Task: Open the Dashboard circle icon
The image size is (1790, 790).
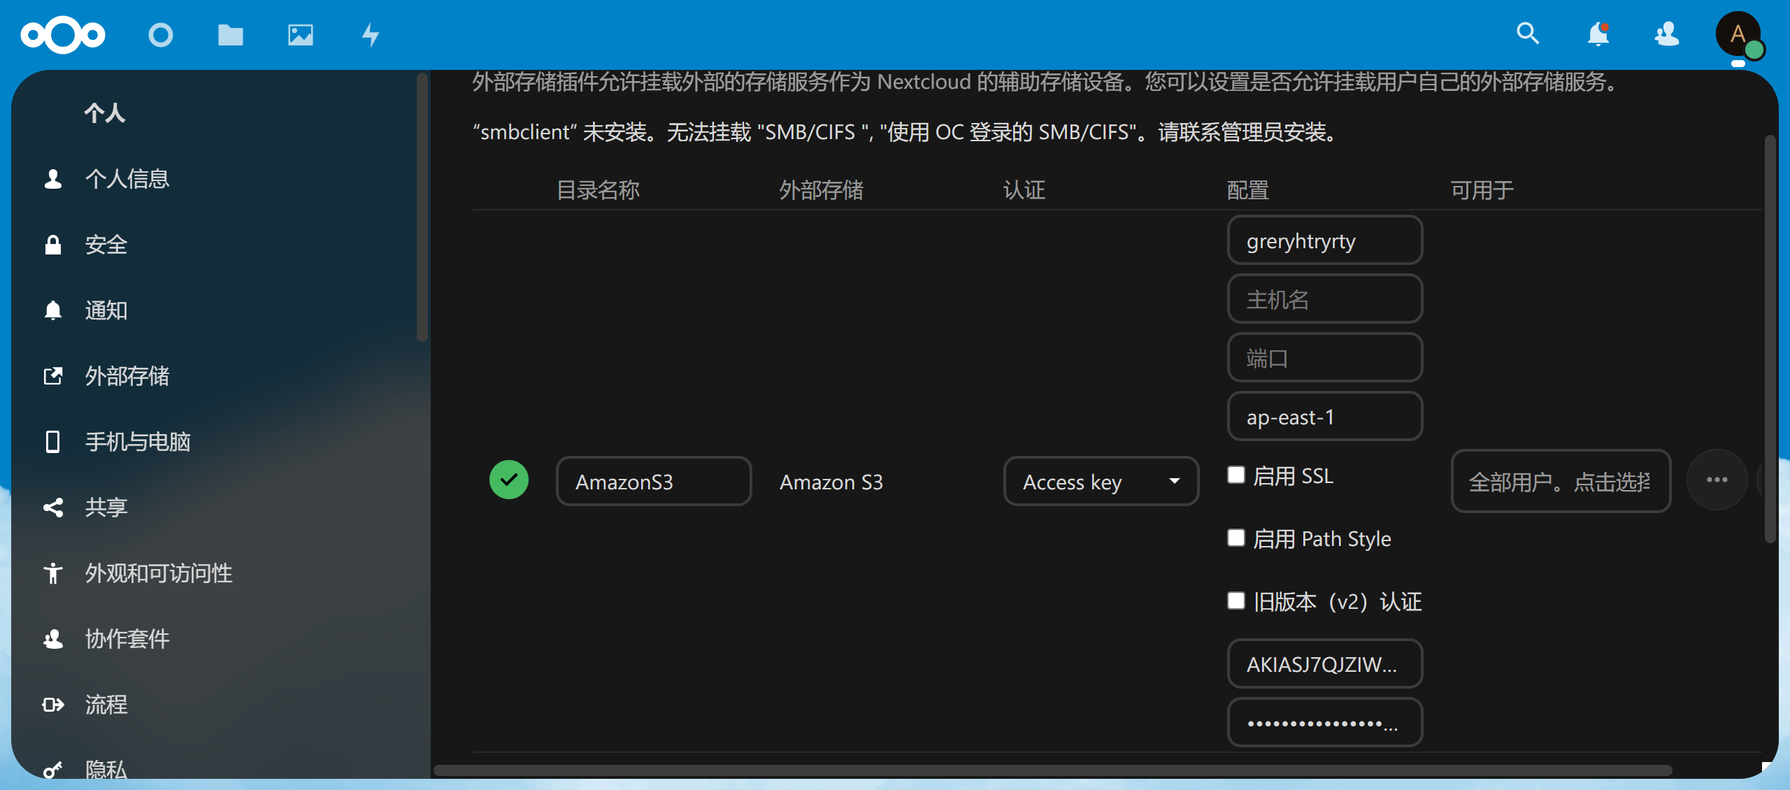Action: tap(161, 34)
